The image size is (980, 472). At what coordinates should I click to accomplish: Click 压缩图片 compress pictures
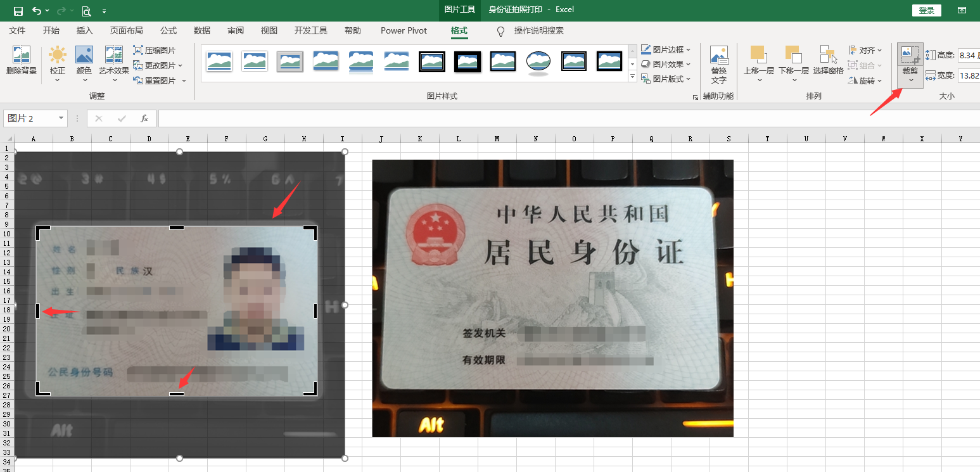point(155,50)
